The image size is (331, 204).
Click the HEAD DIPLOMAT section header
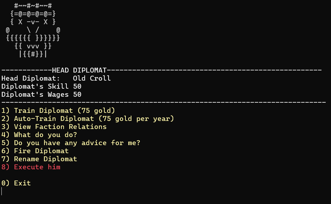pos(79,70)
